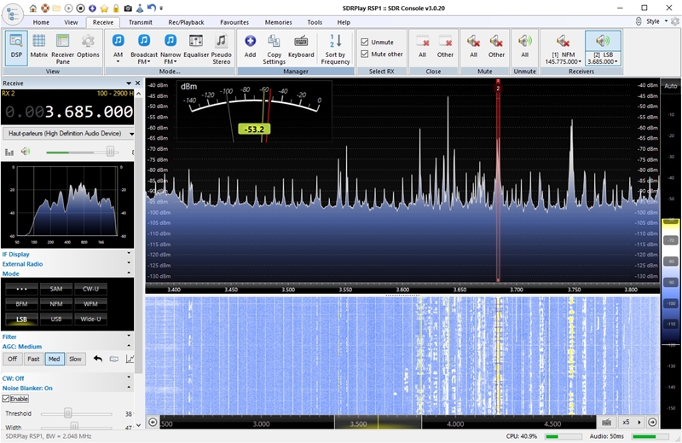
Task: Select WFM mode button
Action: pyautogui.click(x=90, y=304)
